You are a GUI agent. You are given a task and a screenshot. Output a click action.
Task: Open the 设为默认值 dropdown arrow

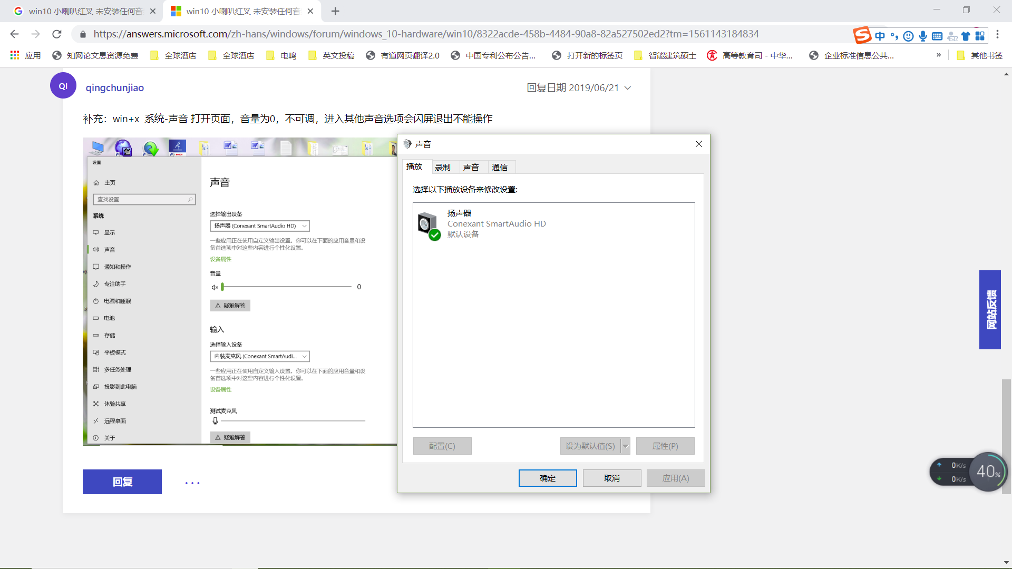[625, 446]
